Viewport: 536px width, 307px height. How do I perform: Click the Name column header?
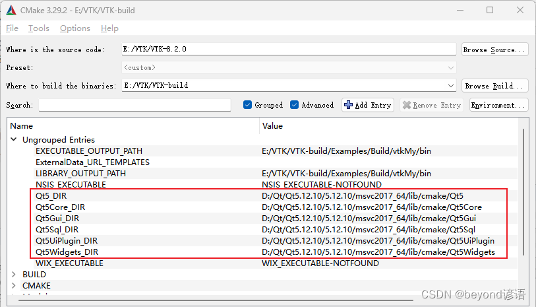pyautogui.click(x=21, y=126)
